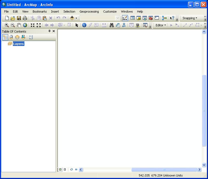Open Find binoculars tool
208x179 pixels.
(112, 25)
